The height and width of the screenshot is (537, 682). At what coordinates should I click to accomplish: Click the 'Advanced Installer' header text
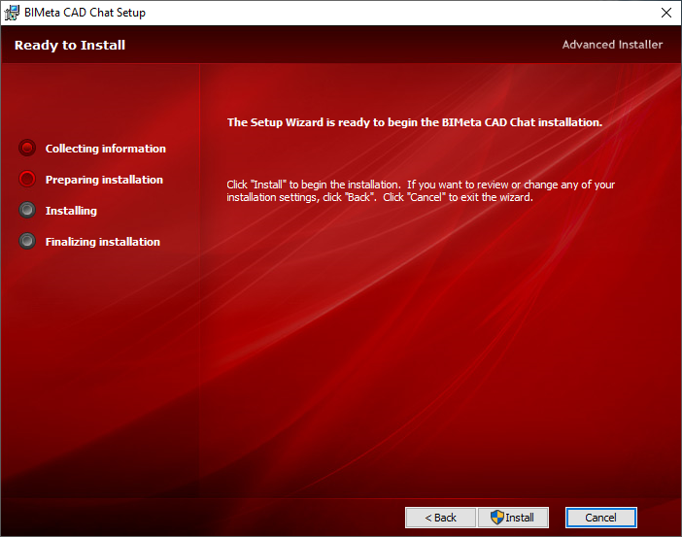coord(612,45)
